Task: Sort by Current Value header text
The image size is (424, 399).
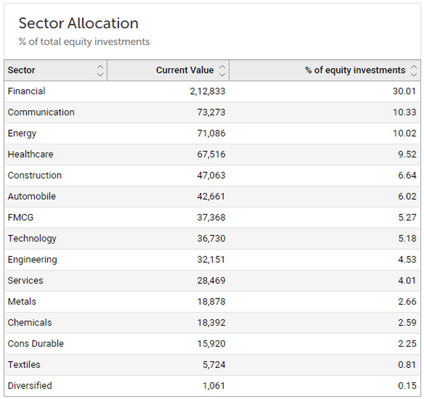Action: 185,70
